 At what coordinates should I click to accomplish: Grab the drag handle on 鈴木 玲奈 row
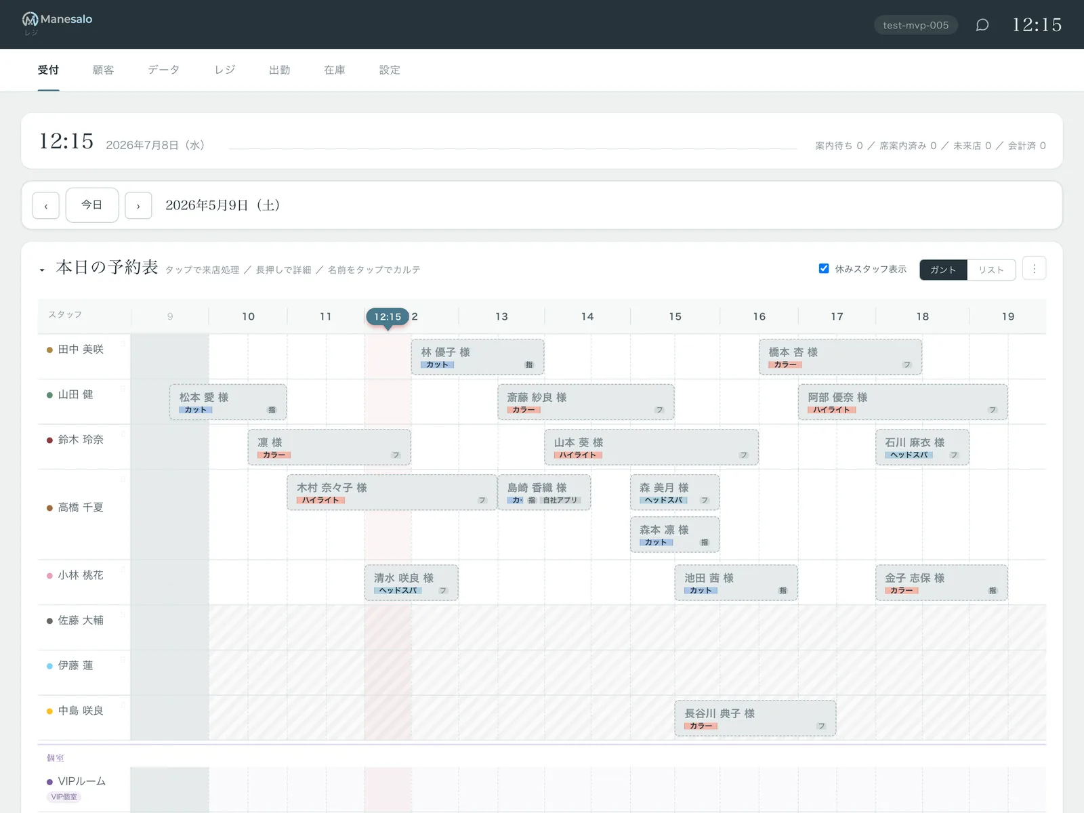(x=123, y=434)
